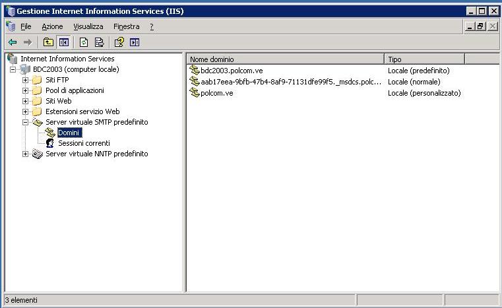Viewport: 502px width, 308px height.
Task: Select the Siti Web label
Action: pos(58,101)
